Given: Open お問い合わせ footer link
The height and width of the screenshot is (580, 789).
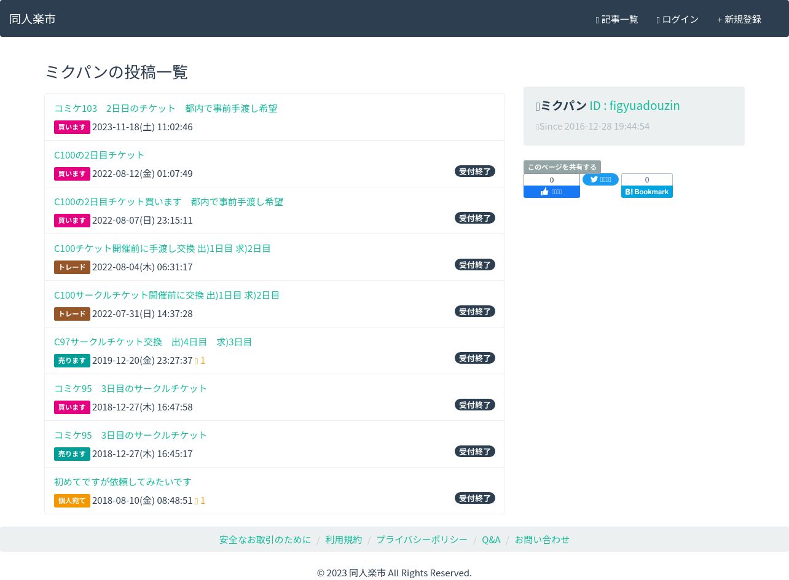Looking at the screenshot, I should 542,539.
